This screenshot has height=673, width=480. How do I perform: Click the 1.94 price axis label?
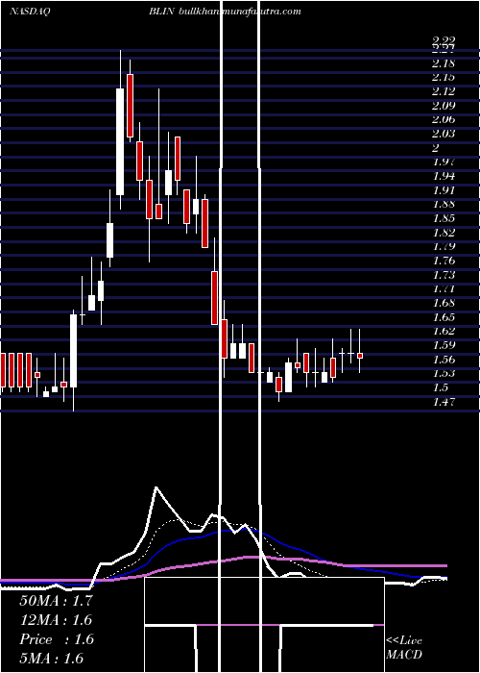[x=444, y=176]
